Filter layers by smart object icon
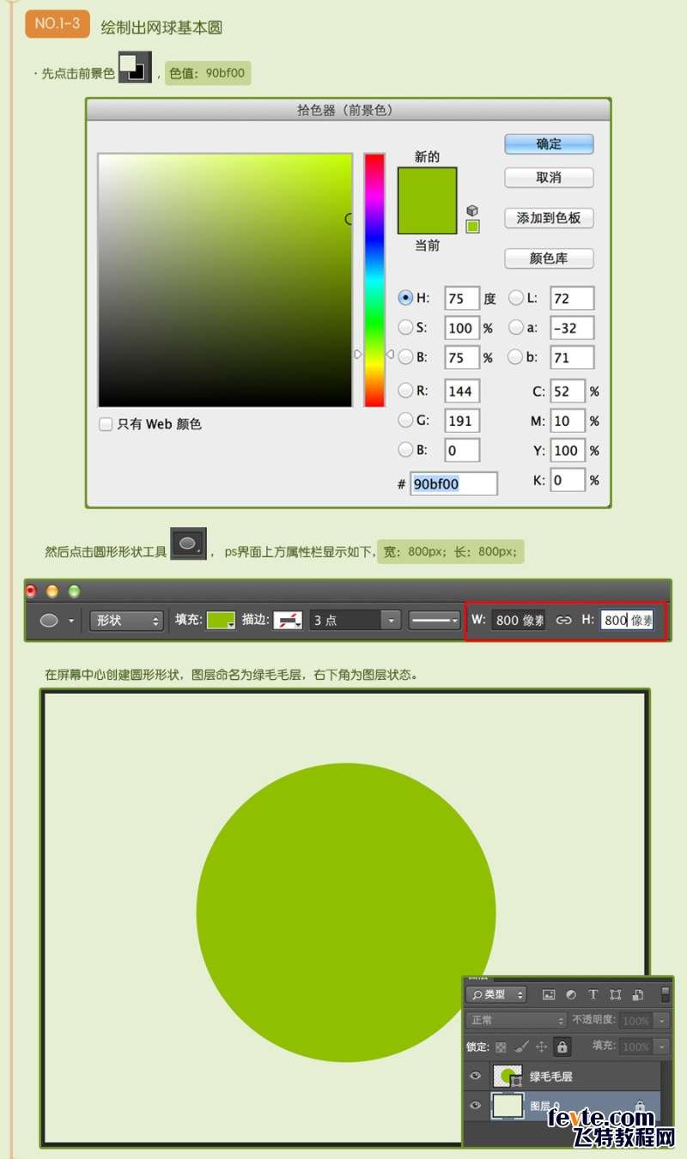Image resolution: width=687 pixels, height=1159 pixels. 637,995
